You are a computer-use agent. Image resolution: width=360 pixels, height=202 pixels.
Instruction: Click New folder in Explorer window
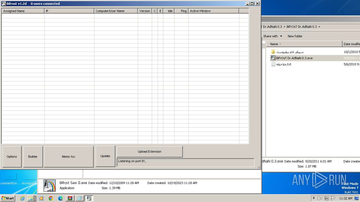coord(295,36)
